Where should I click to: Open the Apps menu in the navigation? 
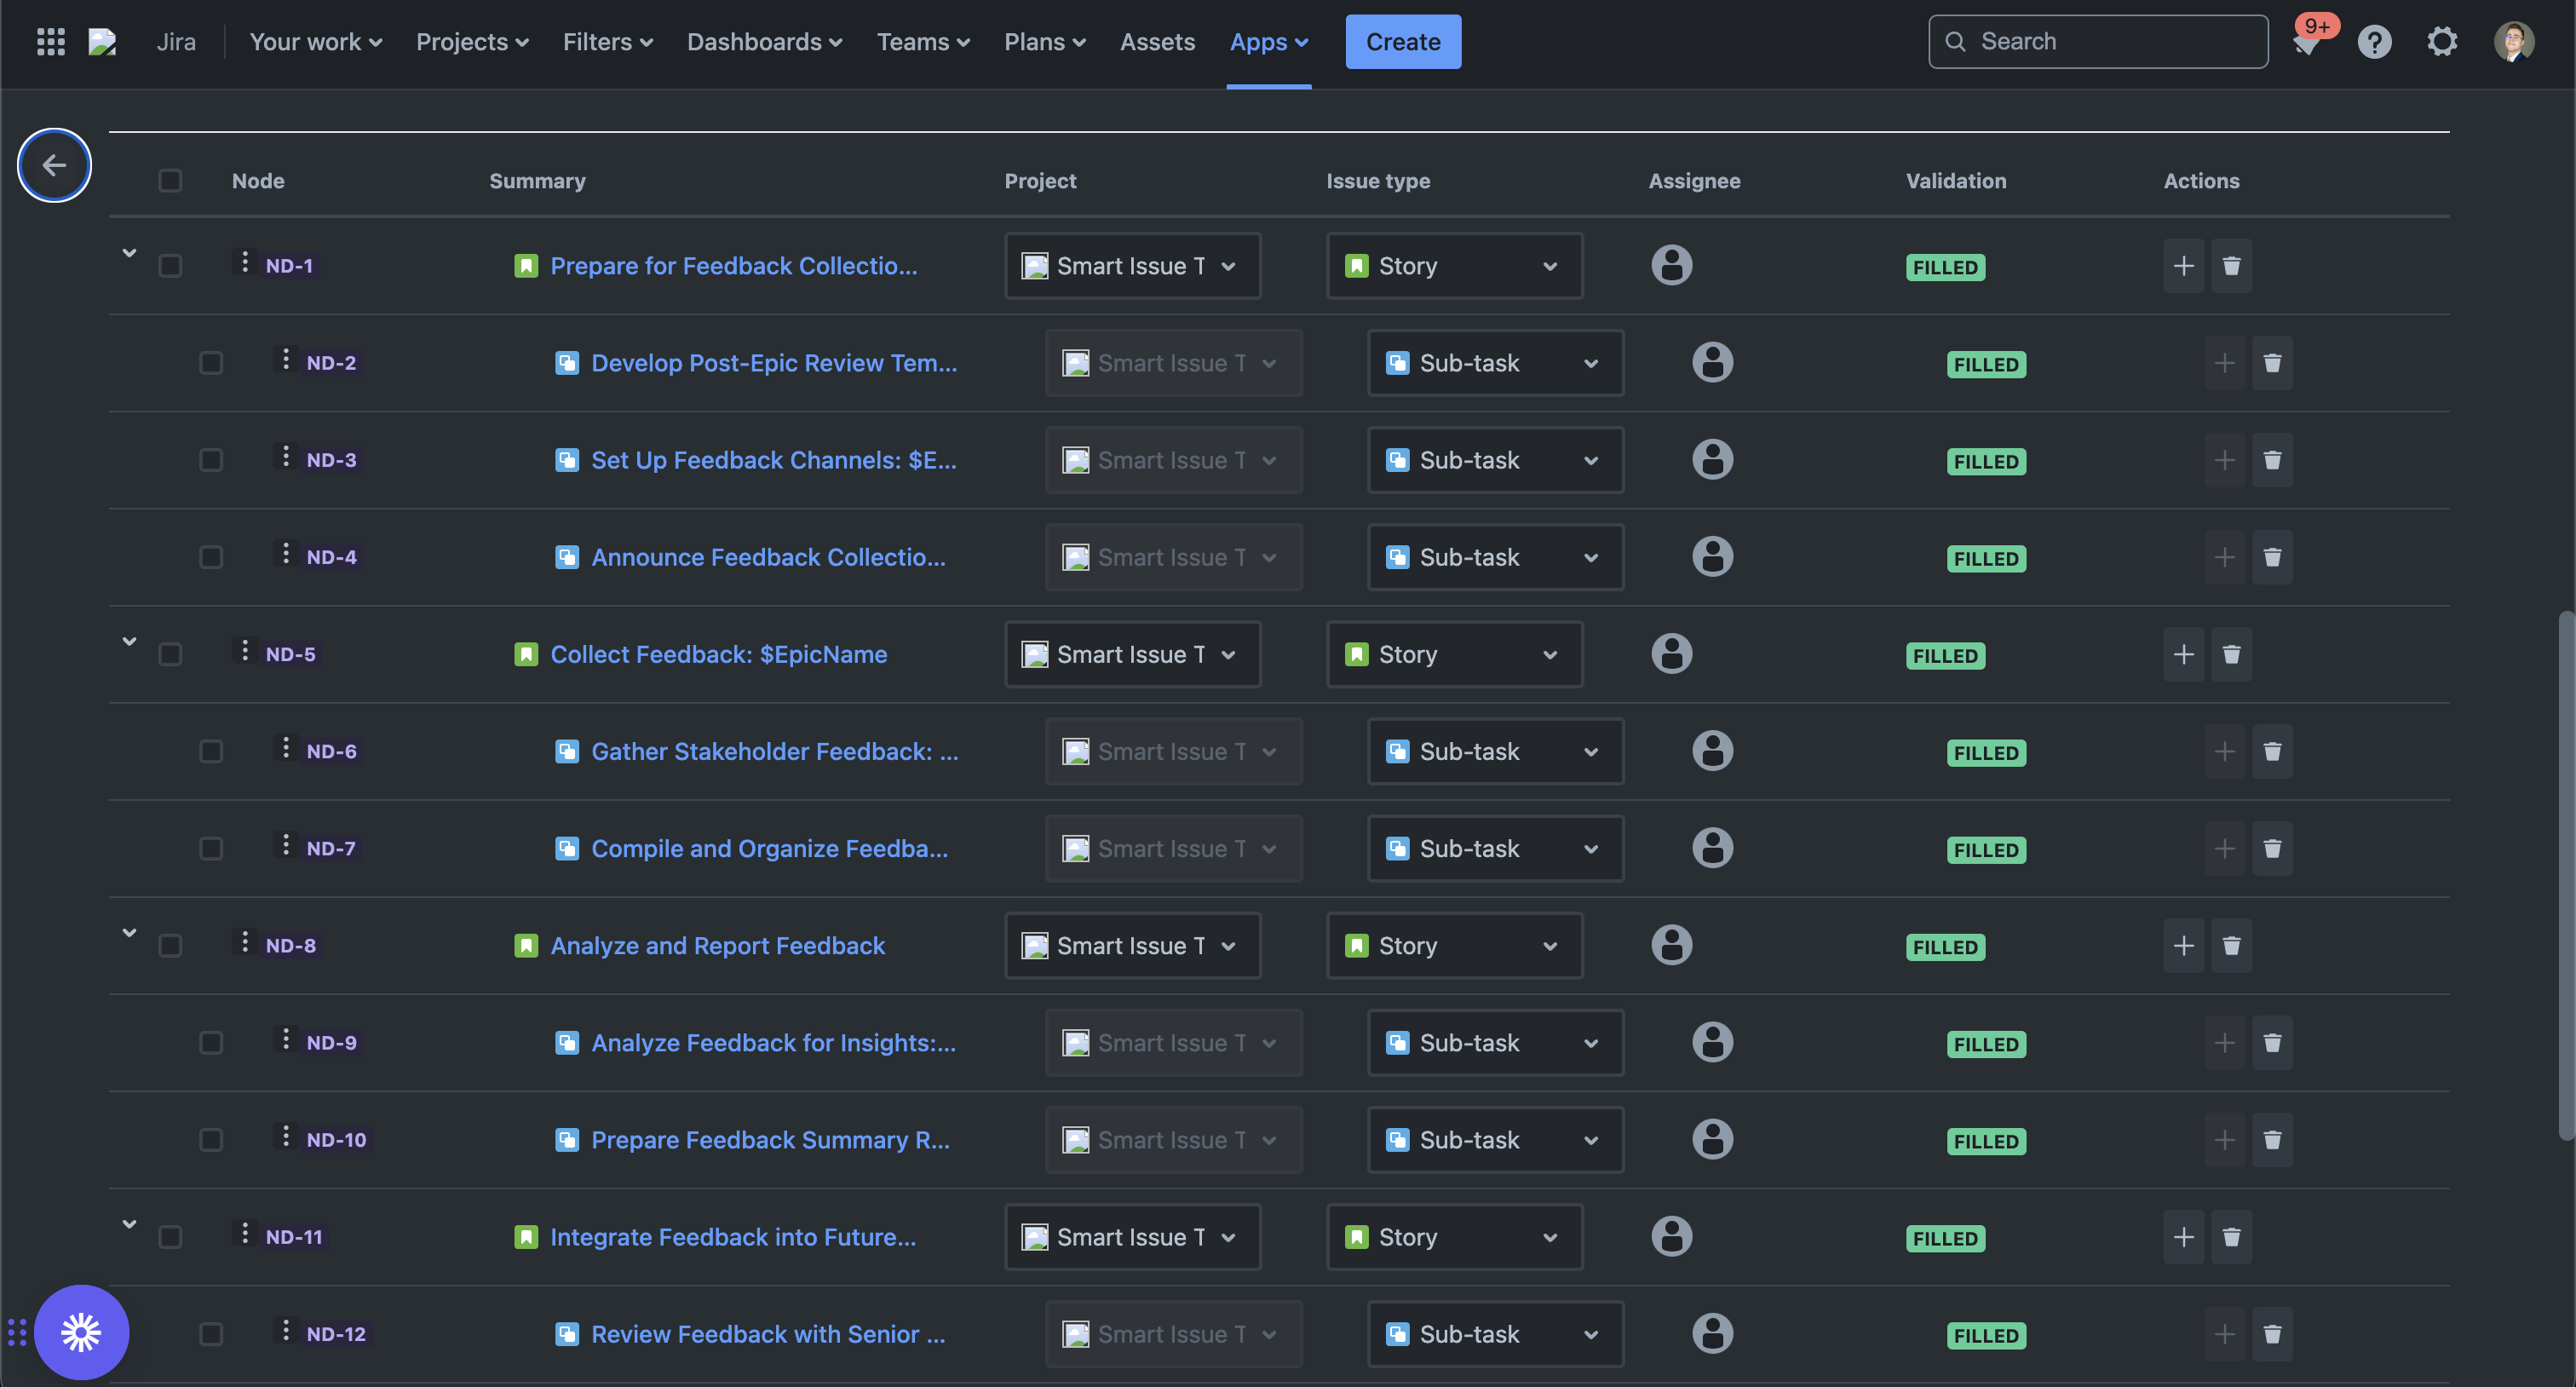[1268, 42]
